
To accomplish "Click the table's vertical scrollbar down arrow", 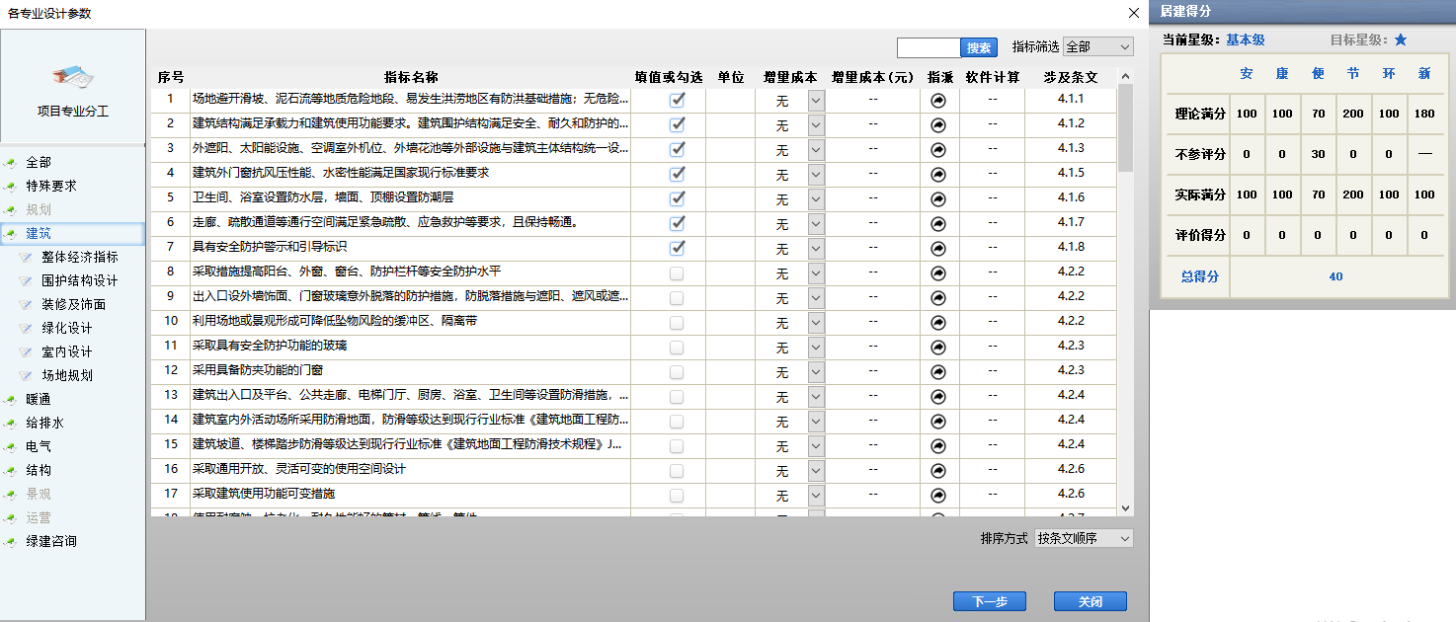I will (1126, 507).
